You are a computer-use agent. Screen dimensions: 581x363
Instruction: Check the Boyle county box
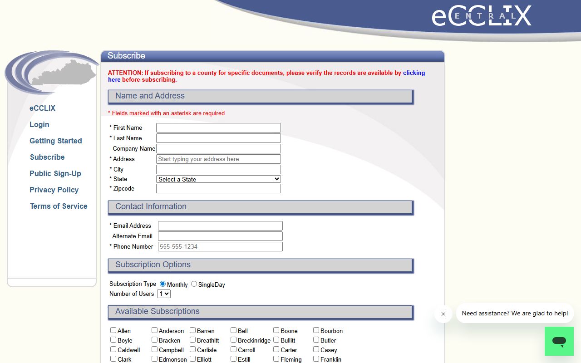(113, 340)
